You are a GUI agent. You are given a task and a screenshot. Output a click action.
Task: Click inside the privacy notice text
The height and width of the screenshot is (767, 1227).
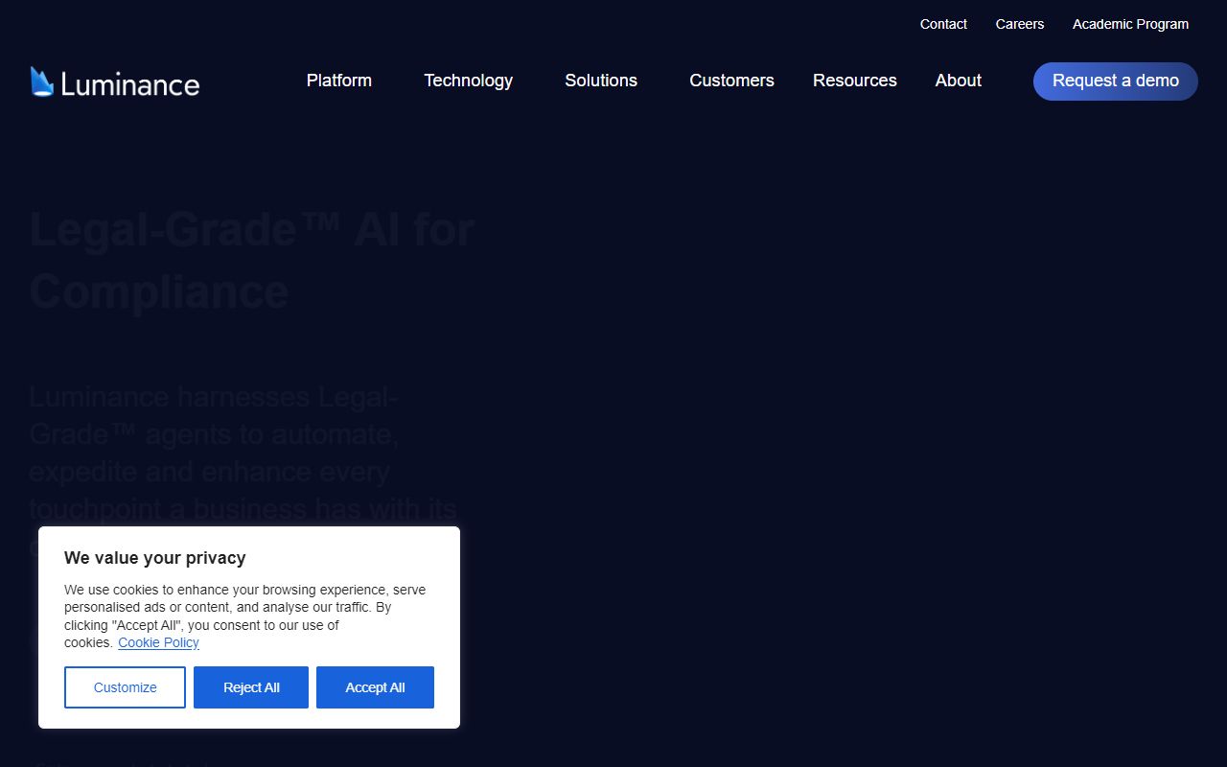pyautogui.click(x=245, y=607)
